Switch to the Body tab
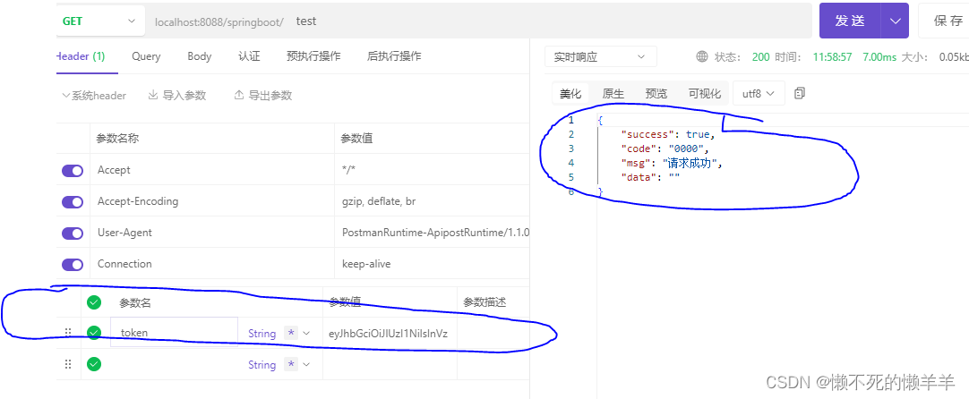 (x=200, y=56)
